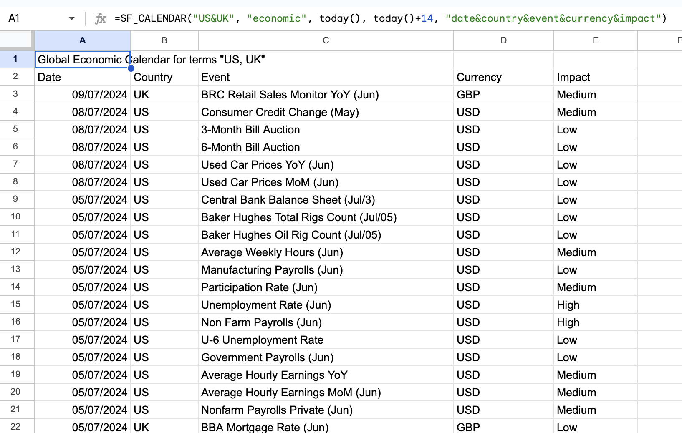Click High impact cell for Non Farm Payrolls

tap(596, 322)
